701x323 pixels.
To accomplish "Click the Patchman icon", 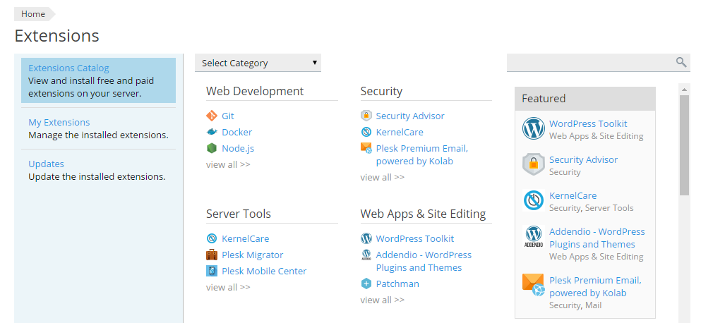I will [366, 284].
